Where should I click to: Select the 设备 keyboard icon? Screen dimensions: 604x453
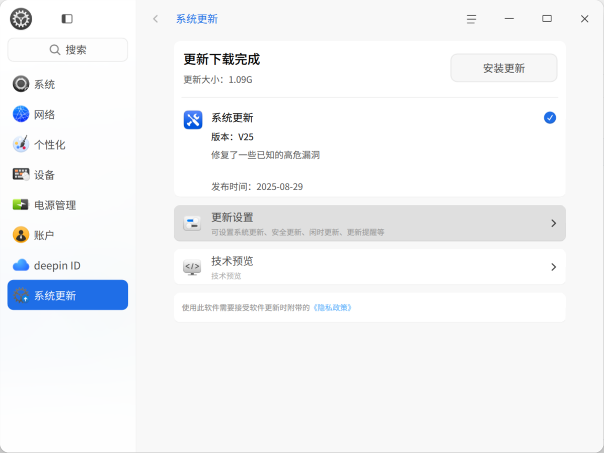click(21, 175)
